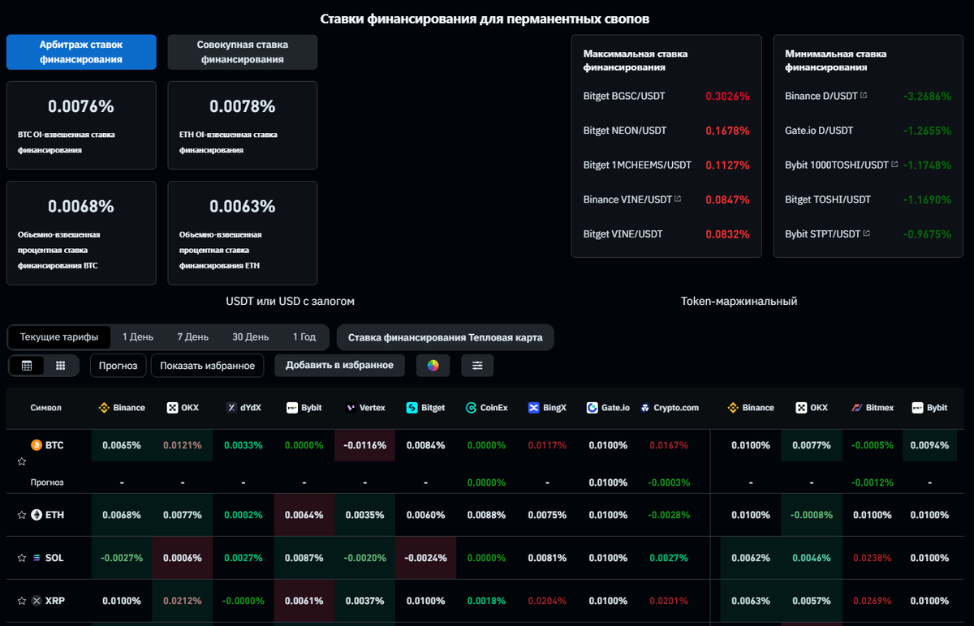
Task: Click the dYdX column logo
Action: [231, 408]
